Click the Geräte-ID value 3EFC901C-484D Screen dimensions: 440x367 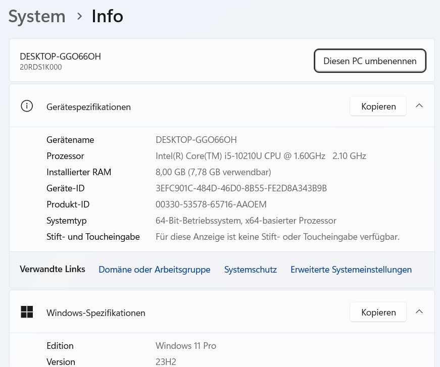241,188
